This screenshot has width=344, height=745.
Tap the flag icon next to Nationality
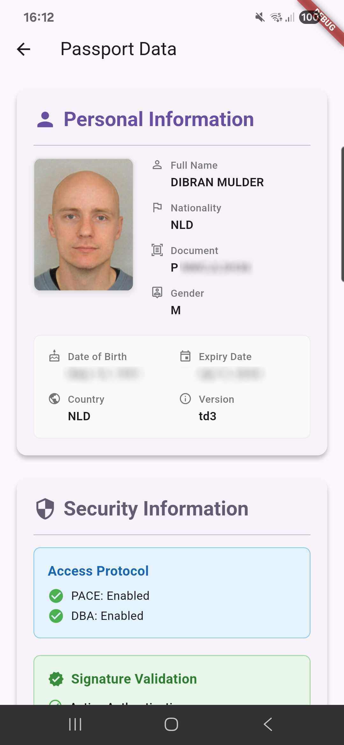tap(157, 208)
